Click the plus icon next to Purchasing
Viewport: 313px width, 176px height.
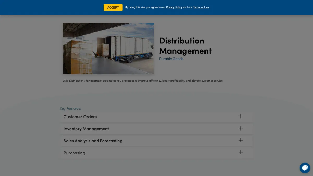pos(241,152)
